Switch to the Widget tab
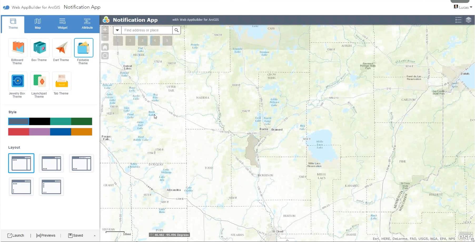This screenshot has height=242, width=475. click(x=62, y=24)
